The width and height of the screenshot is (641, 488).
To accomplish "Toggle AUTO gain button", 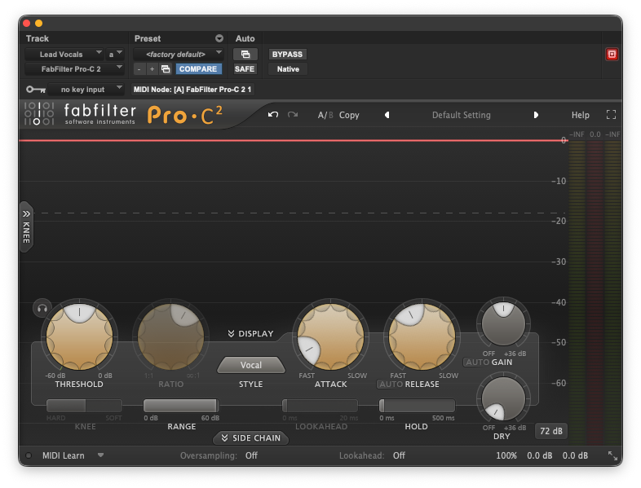I will click(x=477, y=363).
